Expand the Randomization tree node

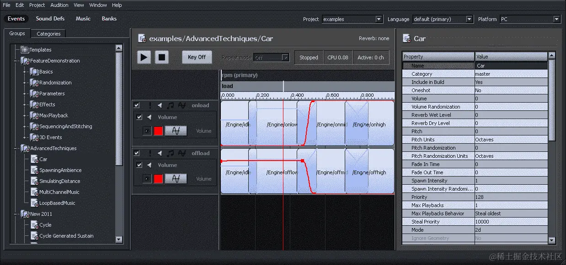pyautogui.click(x=25, y=83)
